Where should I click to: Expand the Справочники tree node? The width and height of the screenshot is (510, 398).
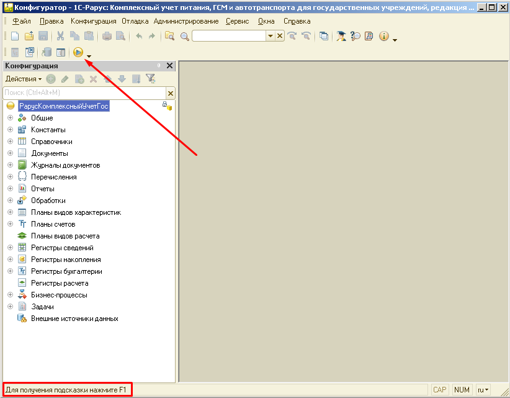pos(10,141)
